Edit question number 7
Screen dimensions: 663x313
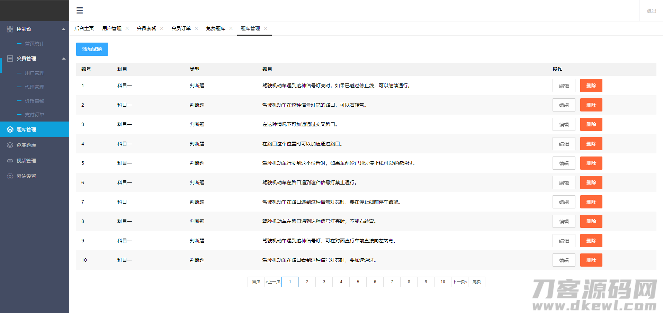point(564,202)
